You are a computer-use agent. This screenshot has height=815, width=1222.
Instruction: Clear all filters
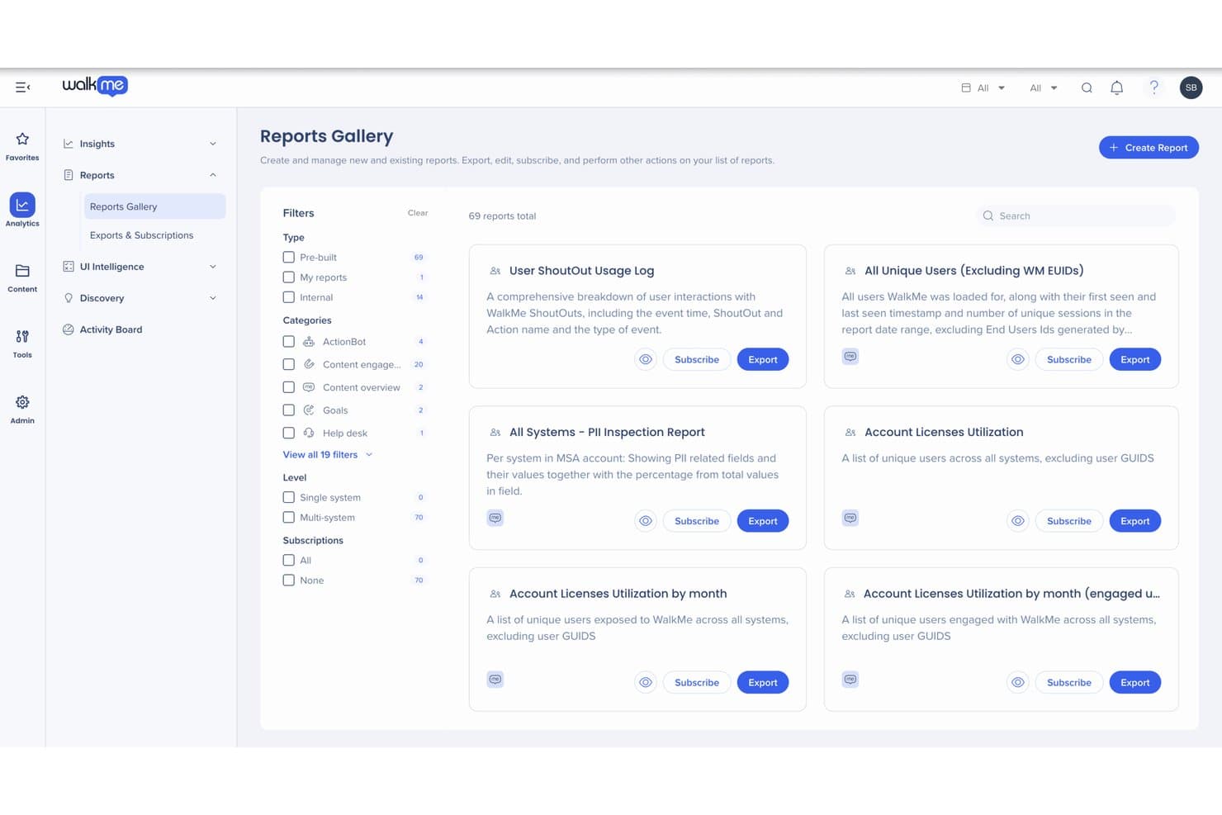418,213
